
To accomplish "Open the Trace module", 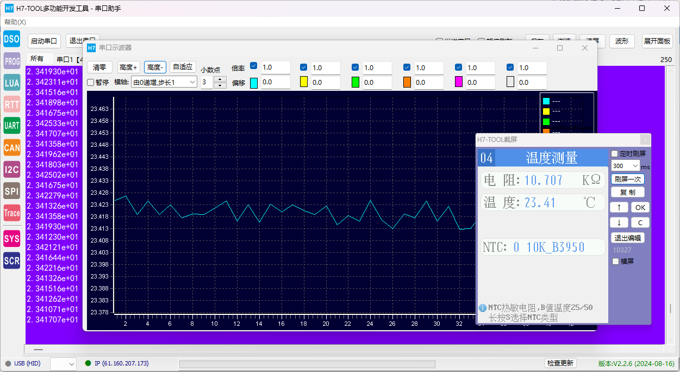I will [x=12, y=213].
